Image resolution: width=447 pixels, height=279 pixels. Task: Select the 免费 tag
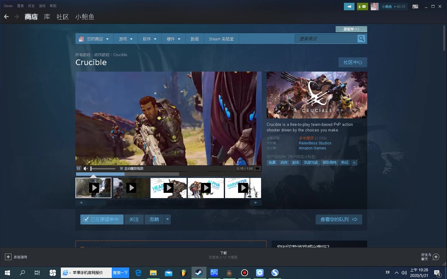(272, 162)
